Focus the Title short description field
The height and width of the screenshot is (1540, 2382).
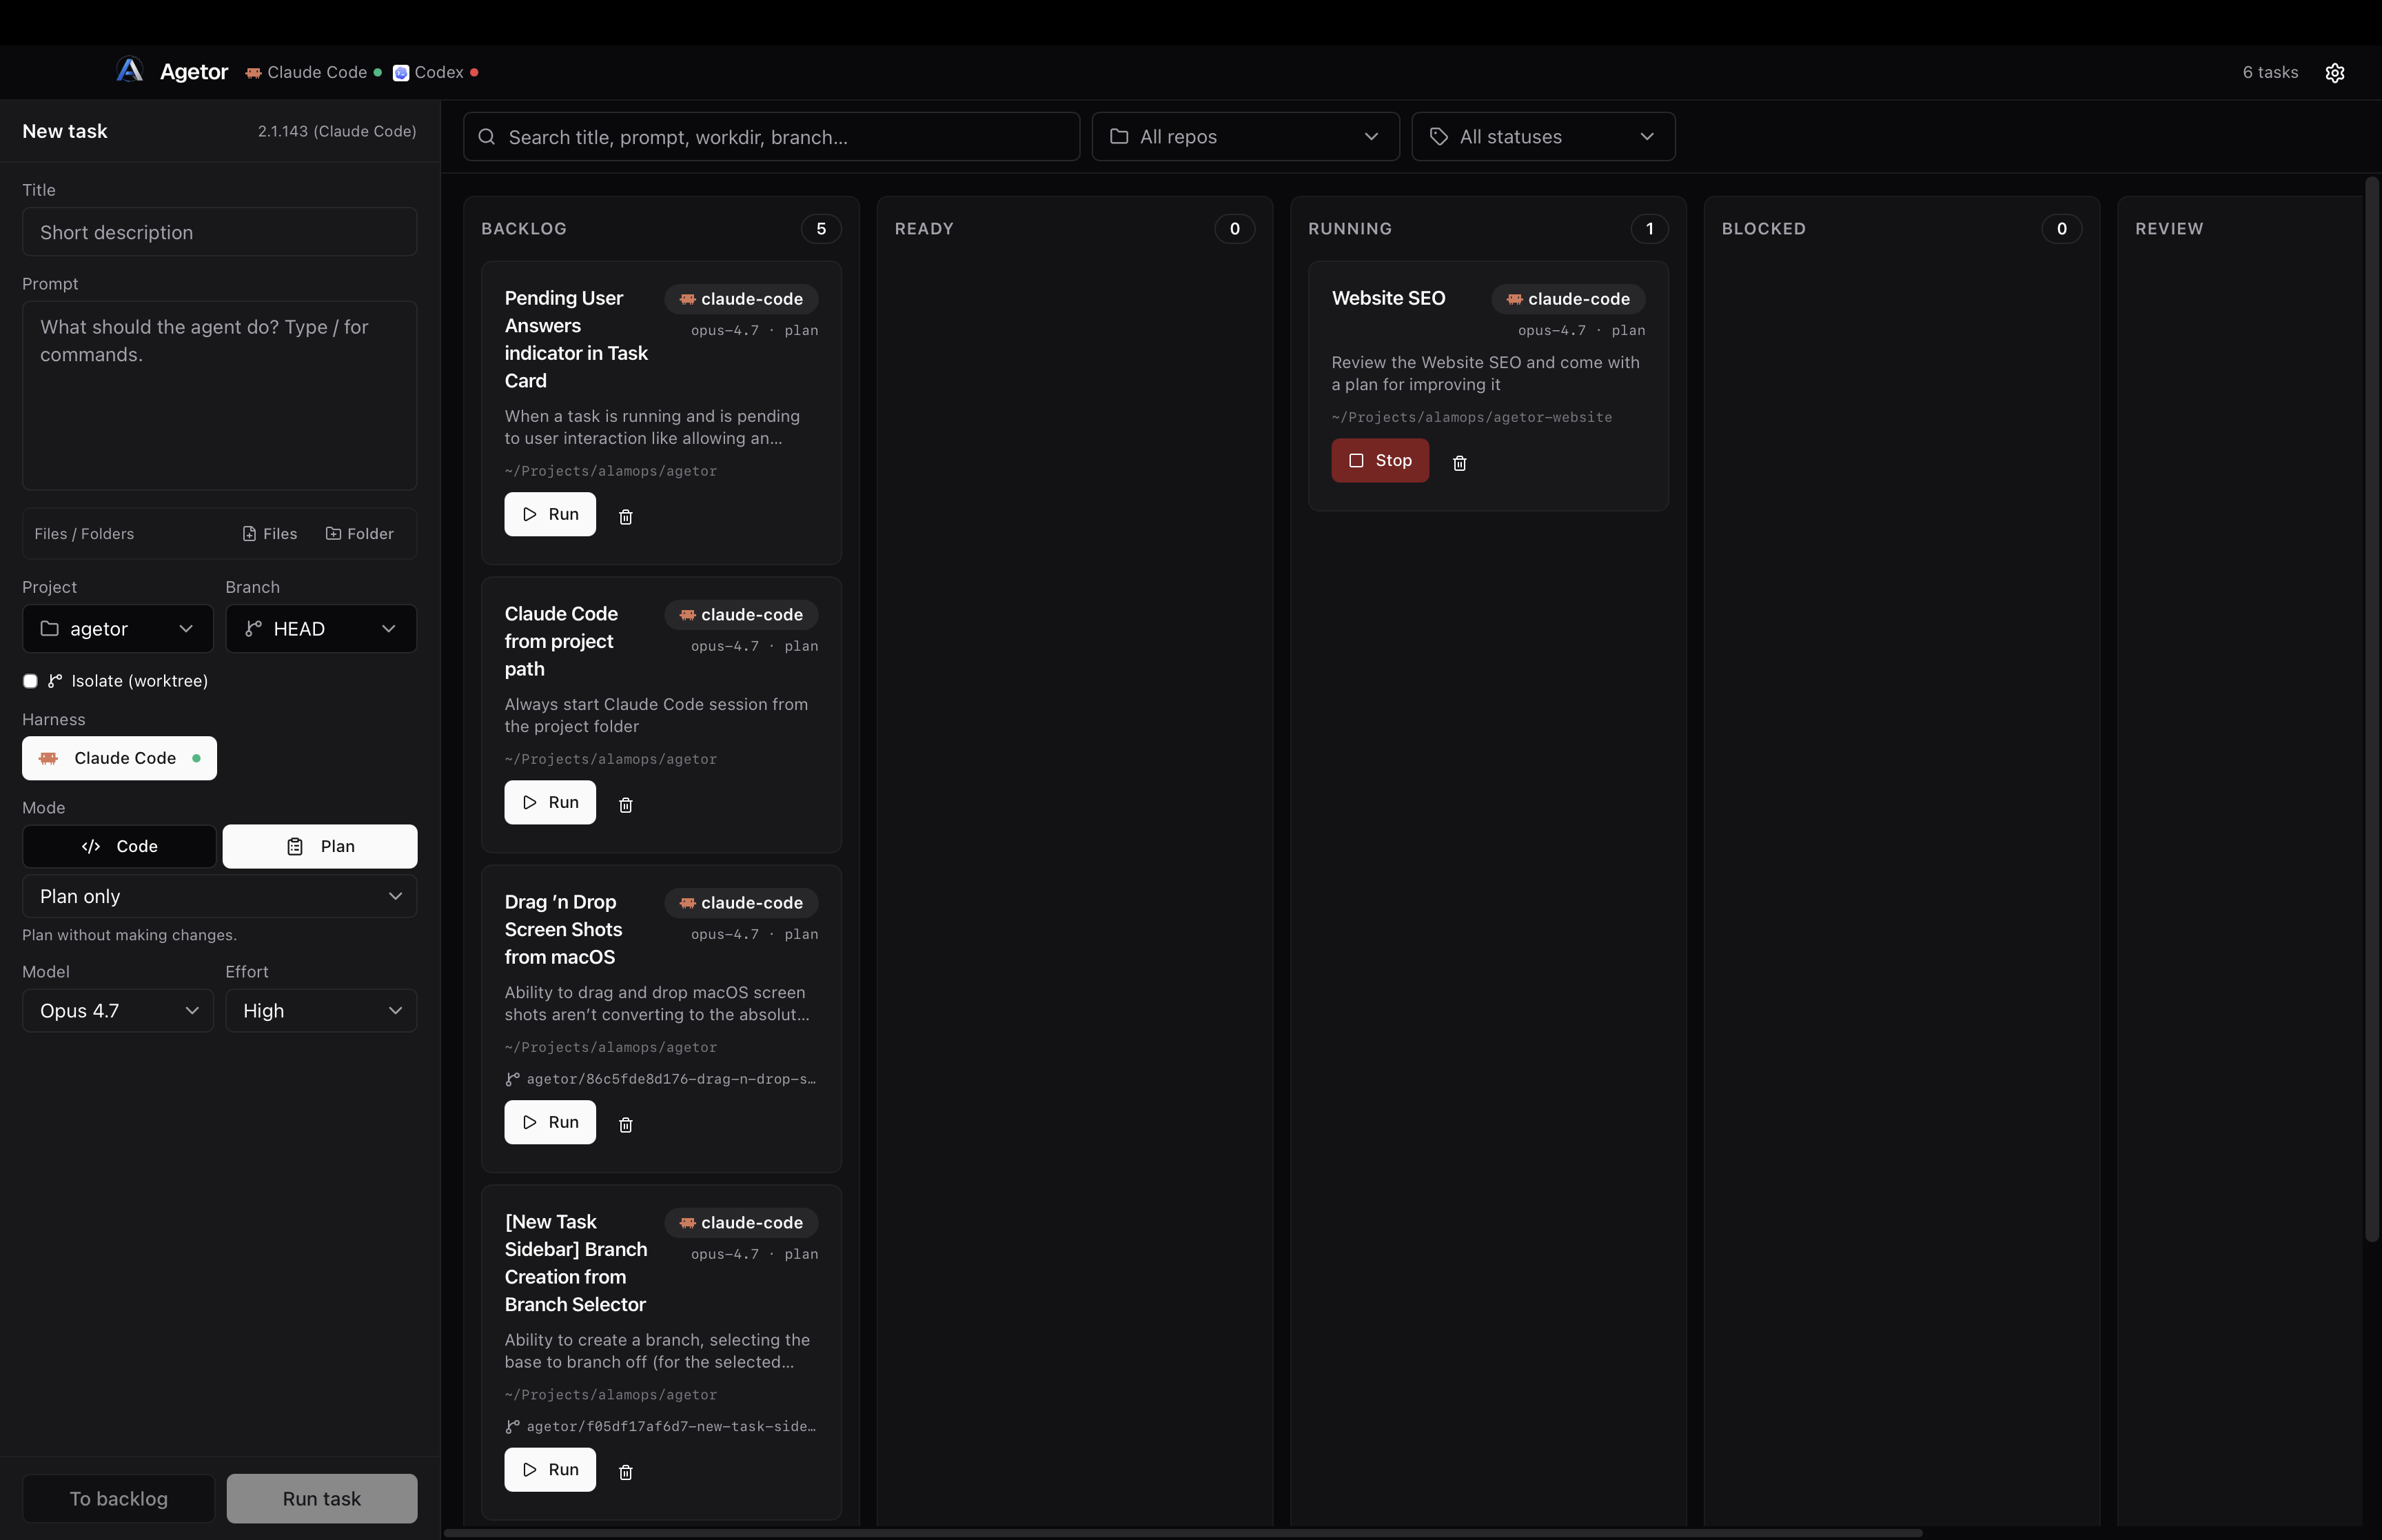(x=220, y=232)
